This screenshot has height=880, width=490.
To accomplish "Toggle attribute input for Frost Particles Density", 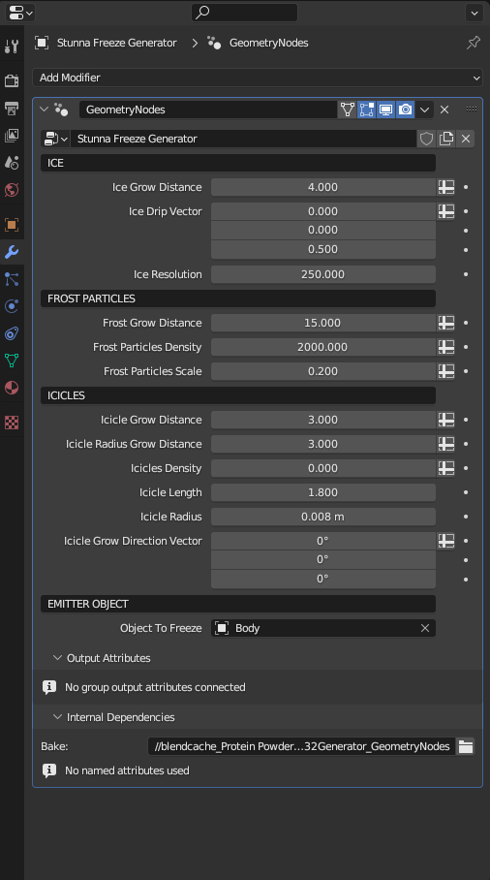I will point(446,347).
